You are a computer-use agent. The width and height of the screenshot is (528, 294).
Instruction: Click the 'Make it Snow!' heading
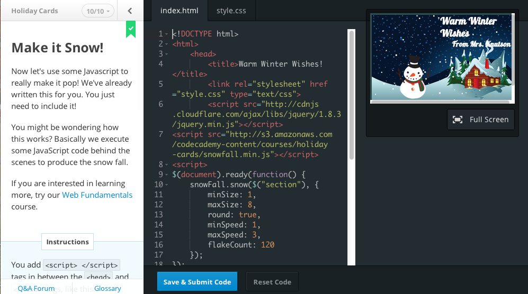[57, 48]
